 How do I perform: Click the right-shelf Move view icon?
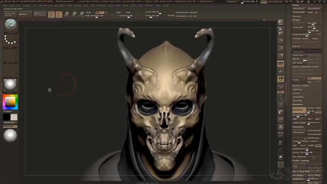(x=281, y=113)
